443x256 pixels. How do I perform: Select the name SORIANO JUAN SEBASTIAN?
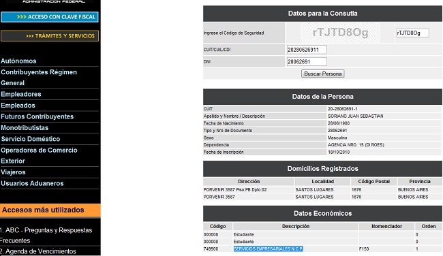(355, 116)
